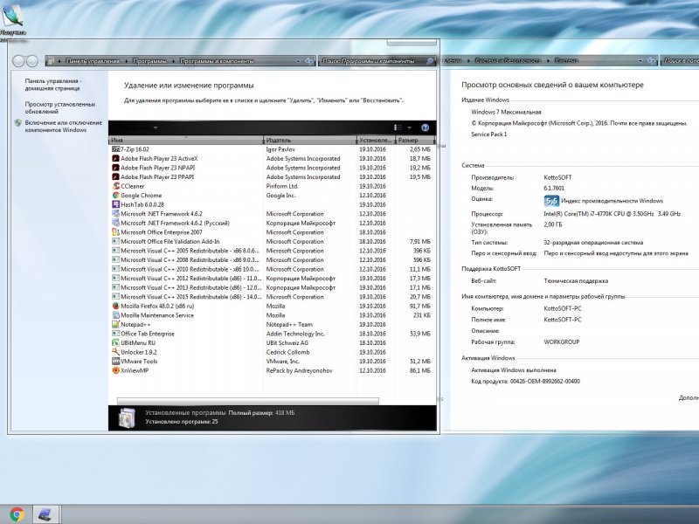Click Панель управления breadcrumb in Programs window

93,61
